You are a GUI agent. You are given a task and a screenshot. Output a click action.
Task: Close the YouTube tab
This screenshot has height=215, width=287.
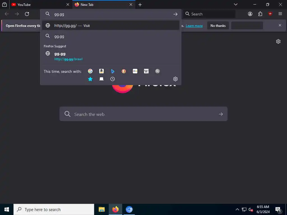68,4
